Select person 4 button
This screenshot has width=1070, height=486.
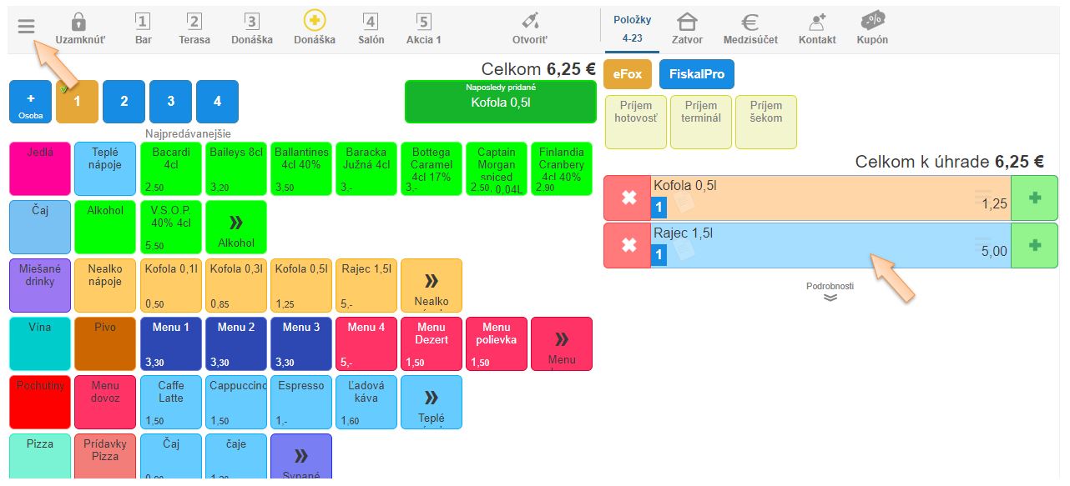click(x=217, y=102)
